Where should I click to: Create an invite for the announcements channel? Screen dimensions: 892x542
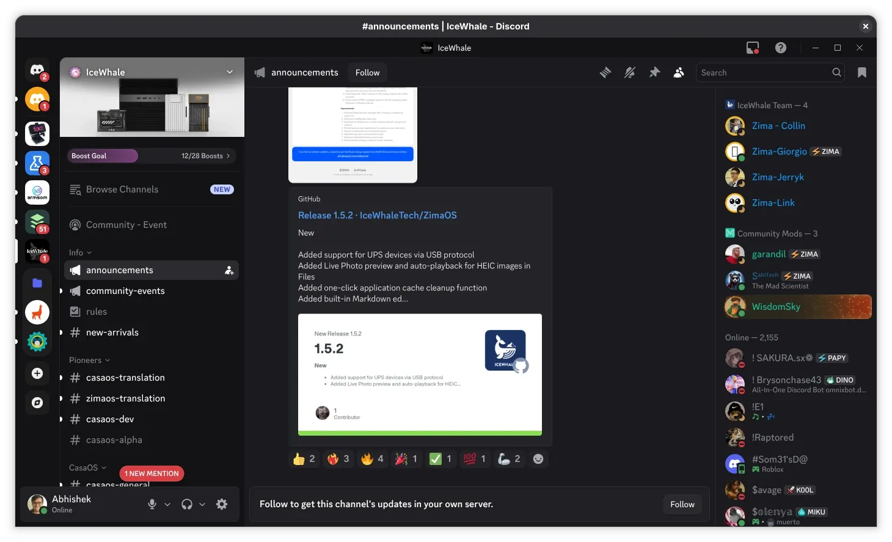[229, 270]
